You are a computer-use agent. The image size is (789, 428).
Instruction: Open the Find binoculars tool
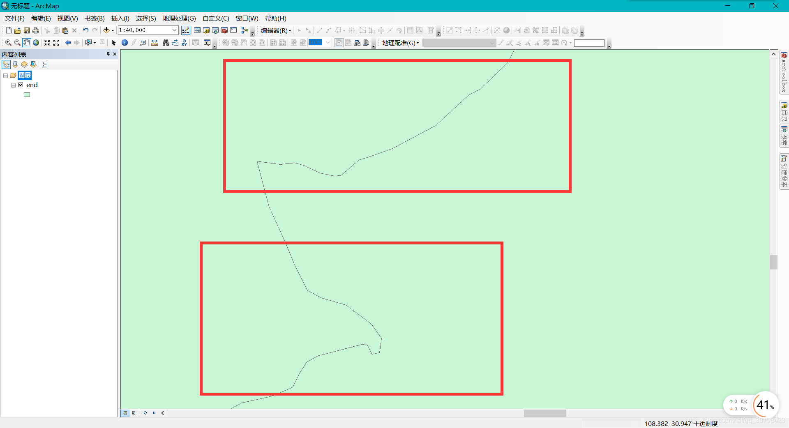click(166, 43)
